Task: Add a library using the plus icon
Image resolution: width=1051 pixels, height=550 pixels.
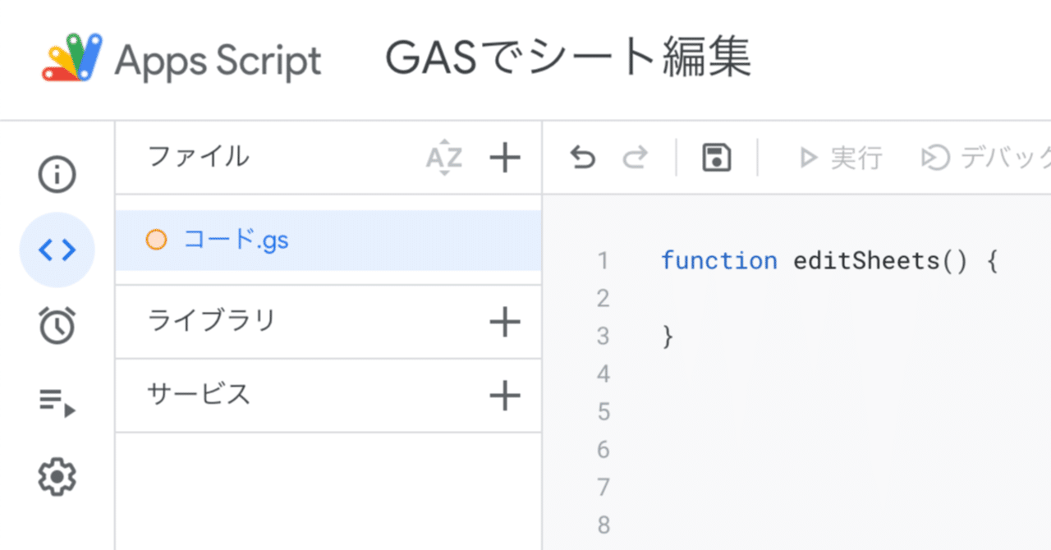Action: (x=505, y=322)
